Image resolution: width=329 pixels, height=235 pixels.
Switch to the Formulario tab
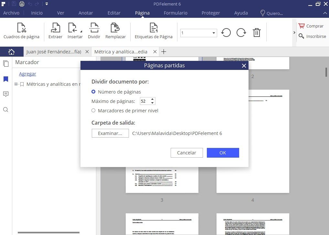tap(175, 13)
